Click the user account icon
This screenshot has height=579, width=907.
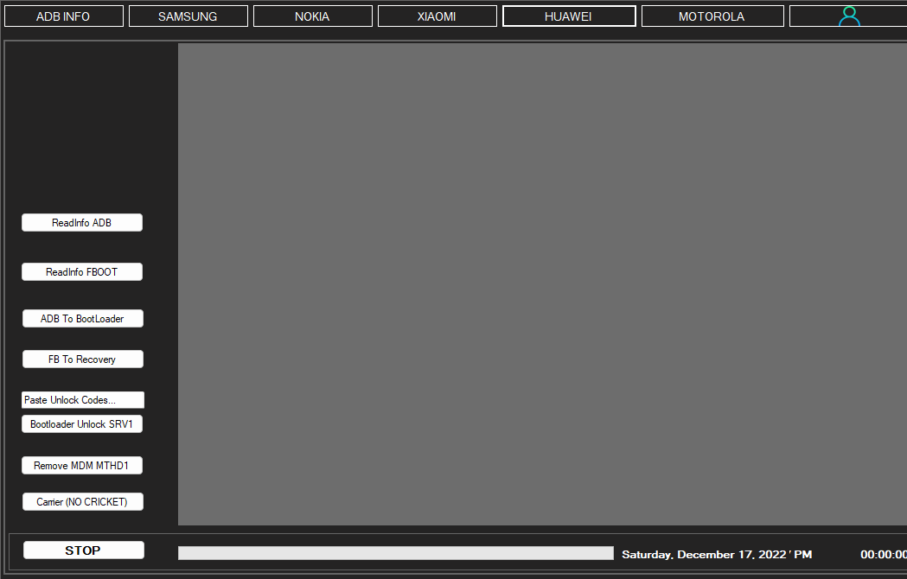(x=849, y=15)
